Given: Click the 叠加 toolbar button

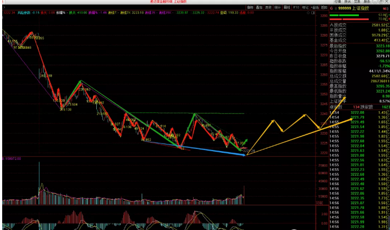Looking at the screenshot, I should [259, 8].
